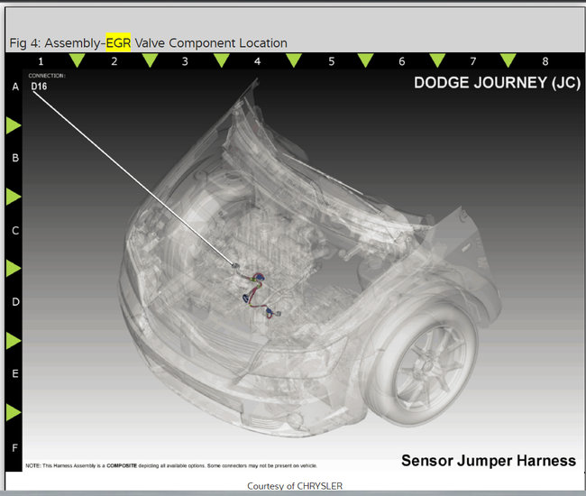Click the Sensor Jumper Harness caption
The width and height of the screenshot is (586, 496).
tap(489, 461)
